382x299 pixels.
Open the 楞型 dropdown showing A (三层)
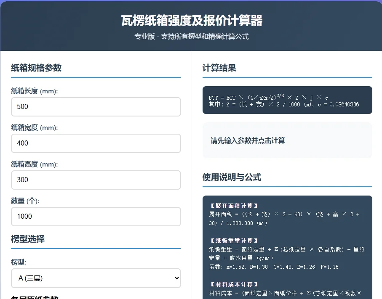(96, 278)
